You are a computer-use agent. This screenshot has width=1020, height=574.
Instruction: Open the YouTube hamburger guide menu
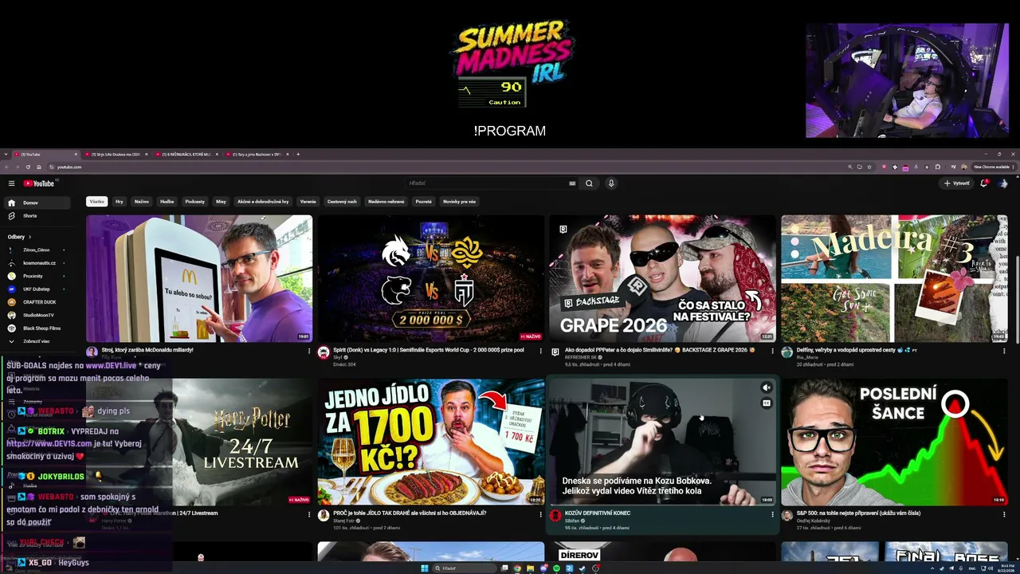(x=11, y=183)
